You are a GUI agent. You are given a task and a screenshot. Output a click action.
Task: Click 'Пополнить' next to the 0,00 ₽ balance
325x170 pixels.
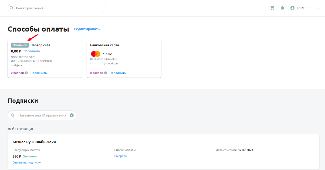[32, 51]
